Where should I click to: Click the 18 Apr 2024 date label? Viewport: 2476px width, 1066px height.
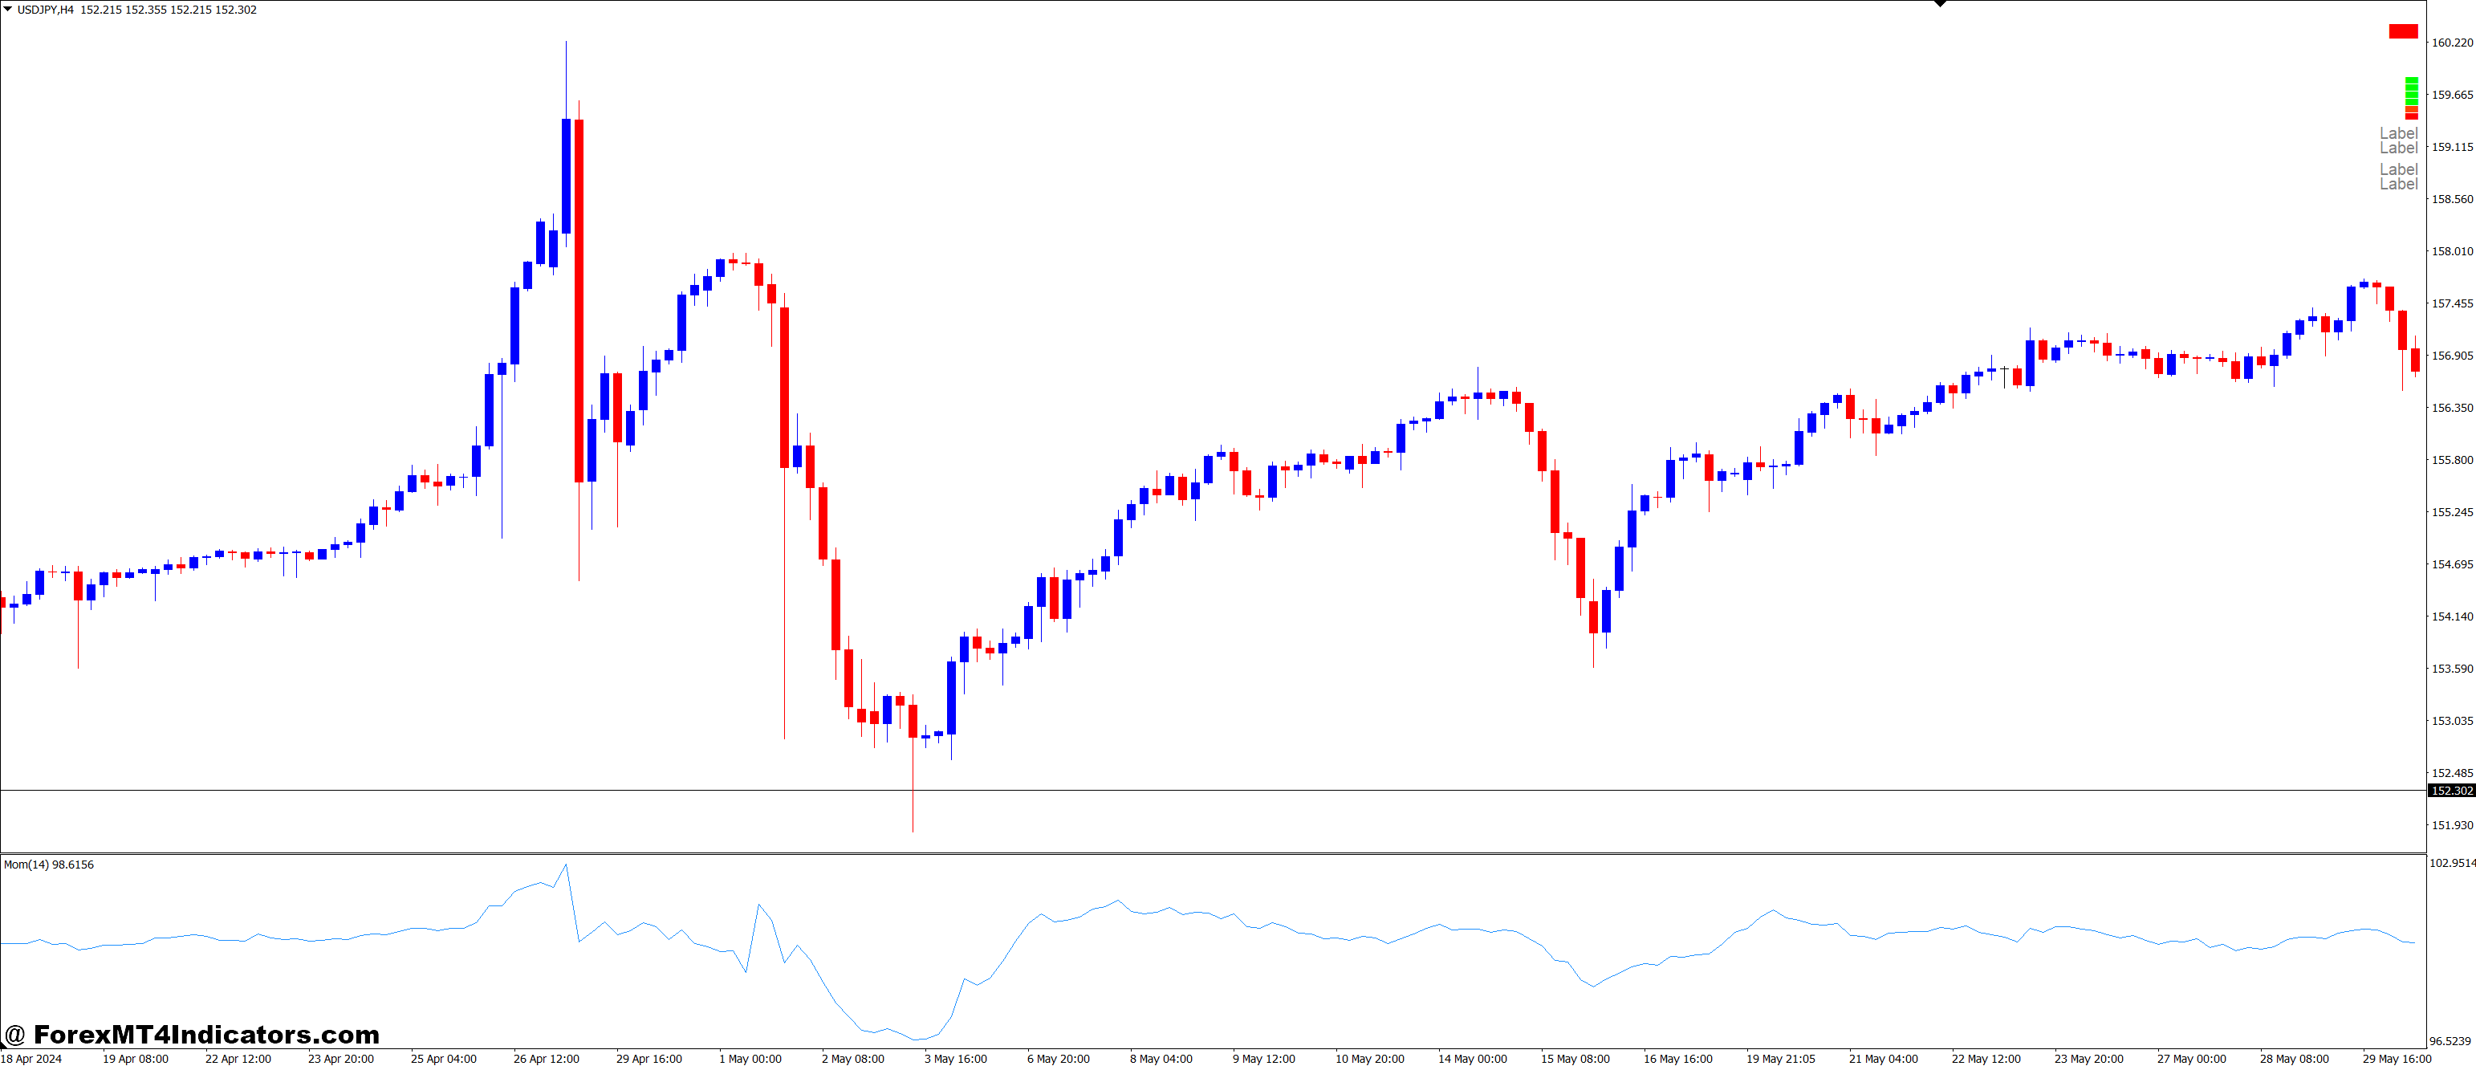[x=32, y=1058]
